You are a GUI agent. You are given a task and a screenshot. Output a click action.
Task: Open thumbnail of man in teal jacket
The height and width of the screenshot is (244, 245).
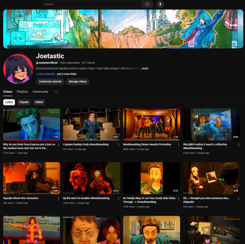[152, 230]
